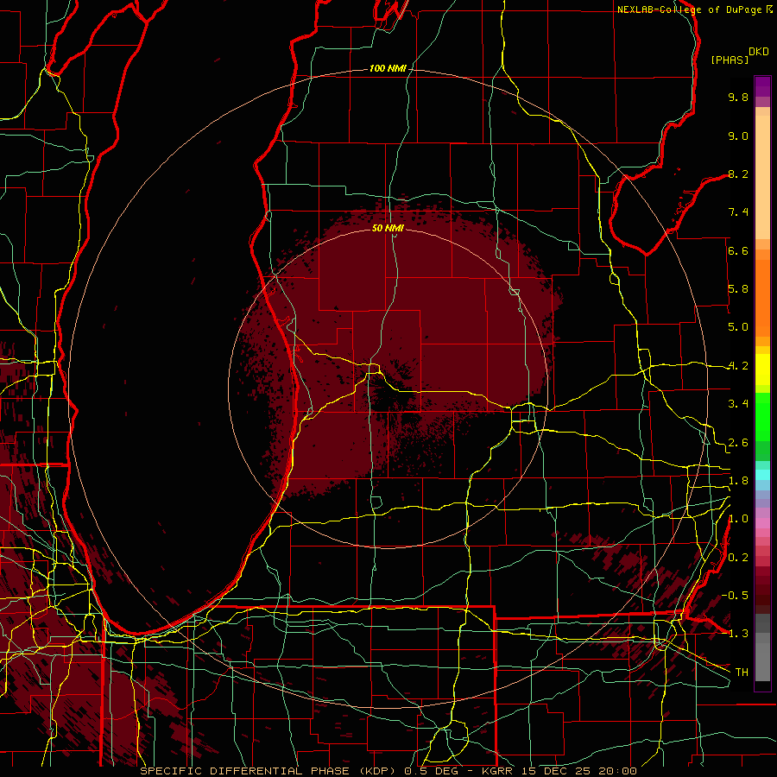The image size is (777, 777).
Task: Click the [PHAS] legend label
Action: 730,60
